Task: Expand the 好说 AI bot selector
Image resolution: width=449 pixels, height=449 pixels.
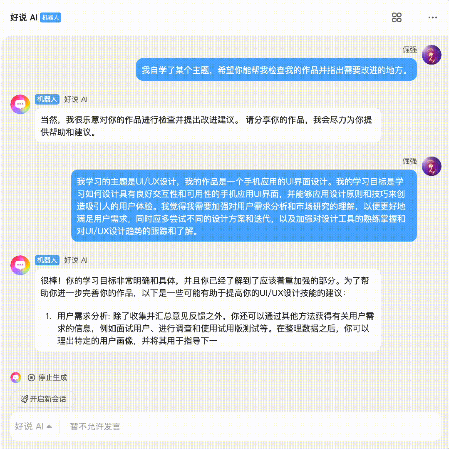Action: point(33,427)
